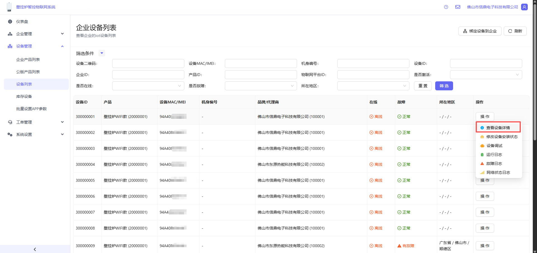Toggle the 筛选条件 filter panel arrow
This screenshot has height=253, width=537.
tap(102, 53)
